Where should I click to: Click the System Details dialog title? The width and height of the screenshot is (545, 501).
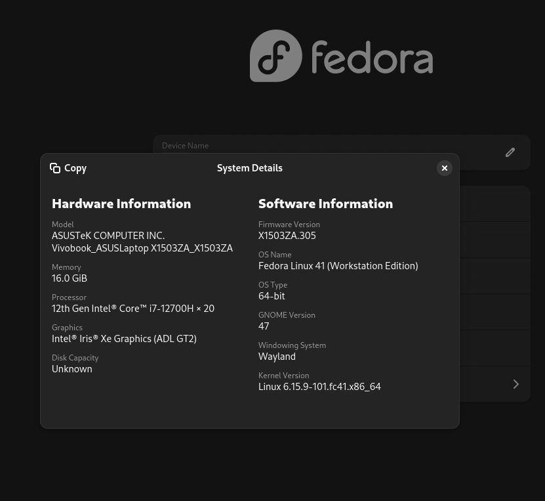(x=250, y=168)
